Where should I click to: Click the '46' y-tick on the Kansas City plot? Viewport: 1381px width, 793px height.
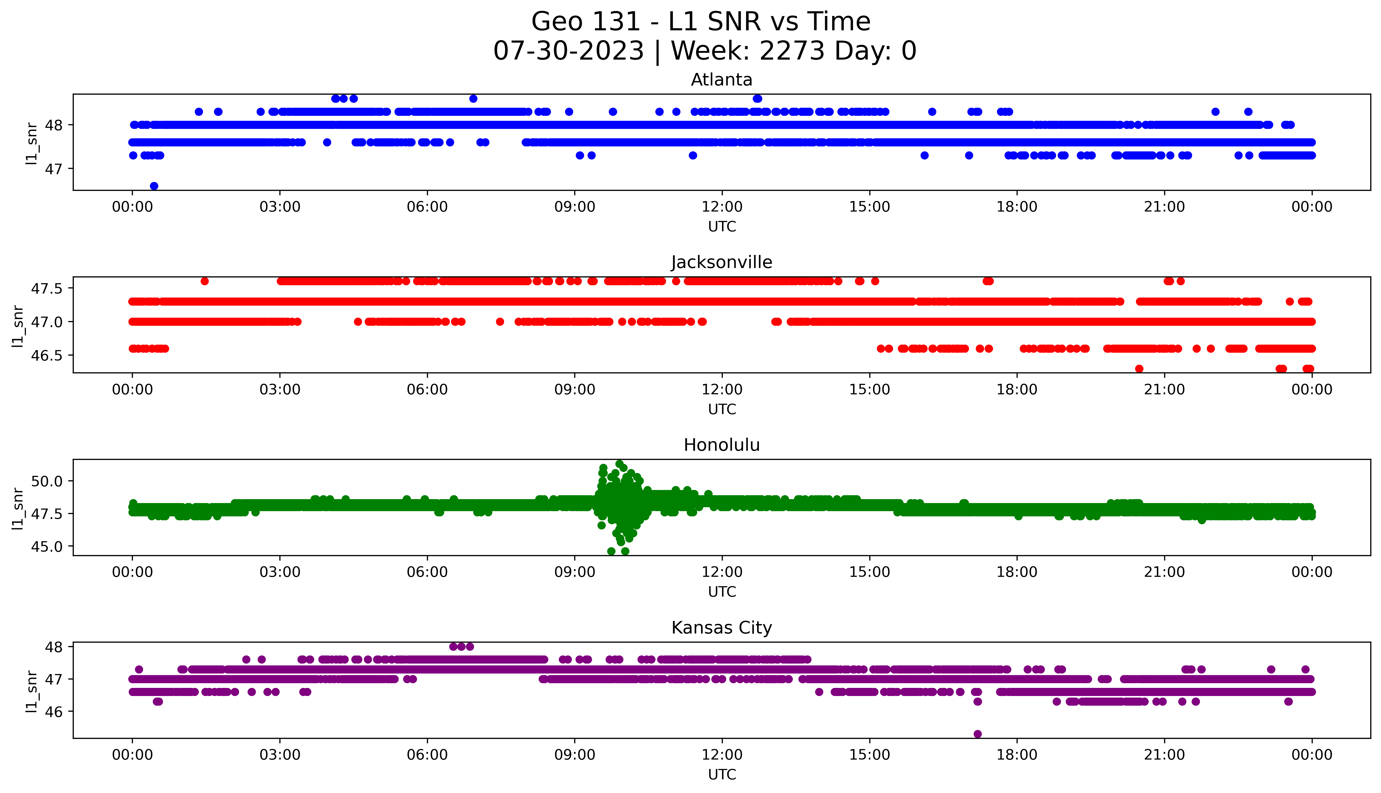point(54,712)
